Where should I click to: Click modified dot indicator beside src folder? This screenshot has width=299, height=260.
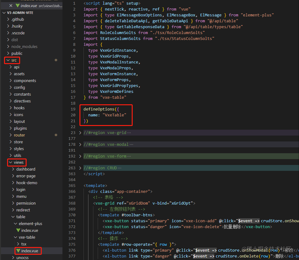tap(56, 60)
